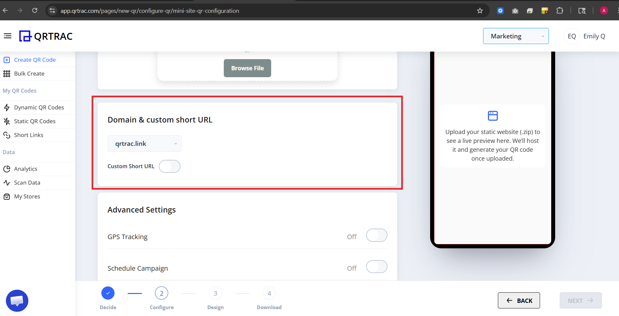Viewport: 619px width, 316px height.
Task: Click the Browse File button
Action: (x=247, y=68)
